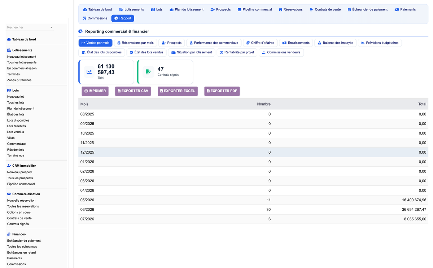Image resolution: width=433 pixels, height=268 pixels.
Task: Click the État des lots vendus check icon
Action: click(x=131, y=53)
